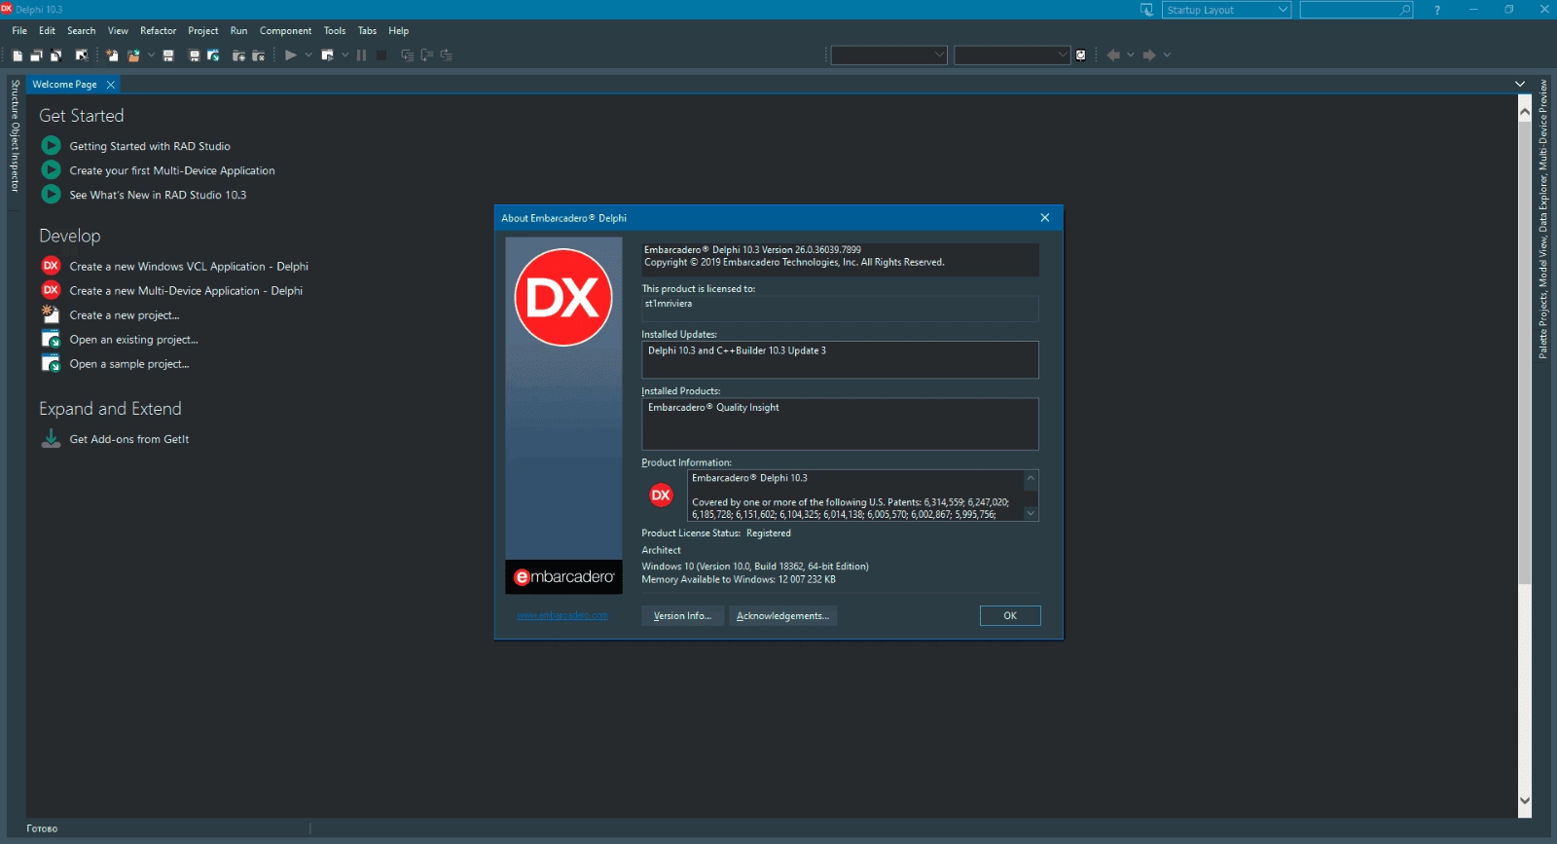Viewport: 1557px width, 844px height.
Task: Click the Pause debugger icon
Action: (361, 55)
